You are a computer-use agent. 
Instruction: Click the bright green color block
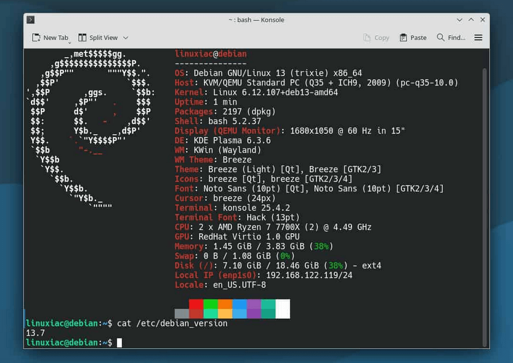pos(211,304)
